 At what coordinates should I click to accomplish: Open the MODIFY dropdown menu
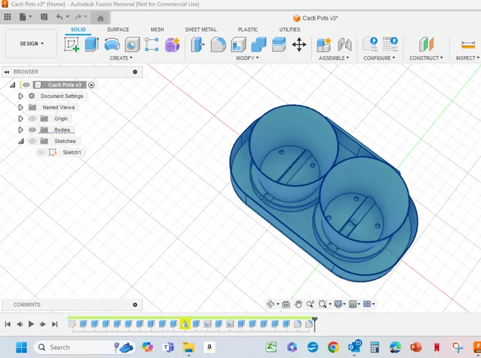click(248, 58)
